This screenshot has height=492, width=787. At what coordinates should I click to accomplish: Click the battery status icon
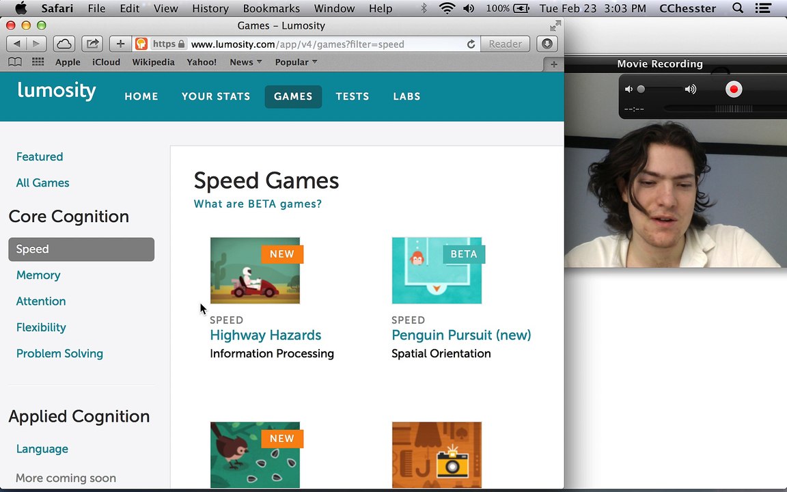pos(521,8)
